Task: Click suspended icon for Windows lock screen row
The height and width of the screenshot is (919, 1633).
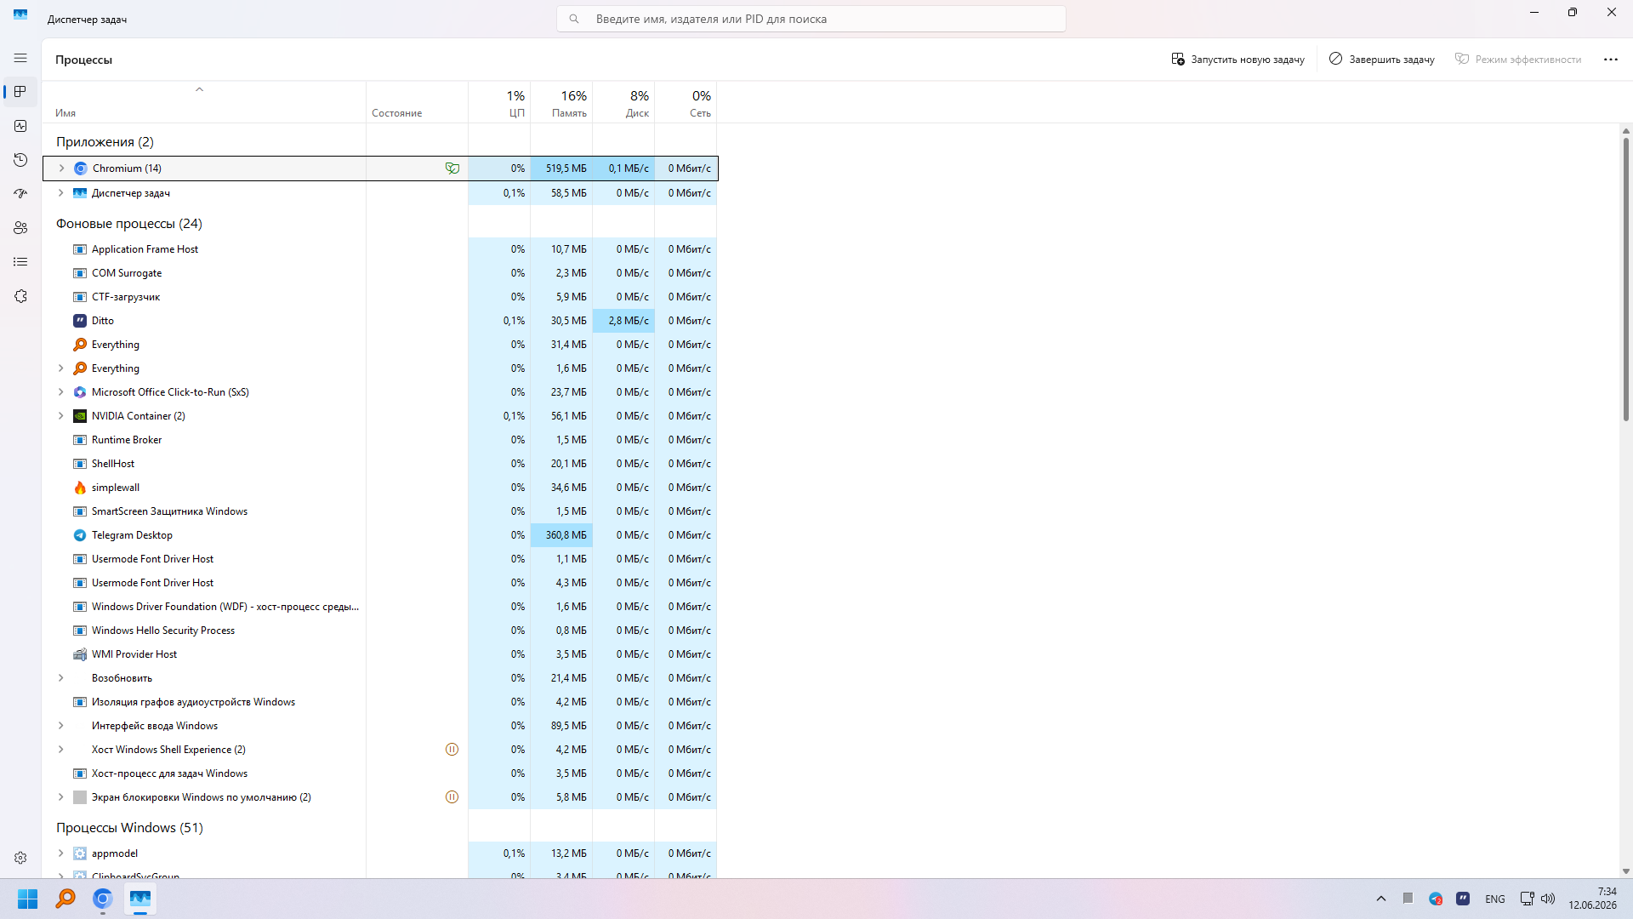Action: [x=452, y=797]
